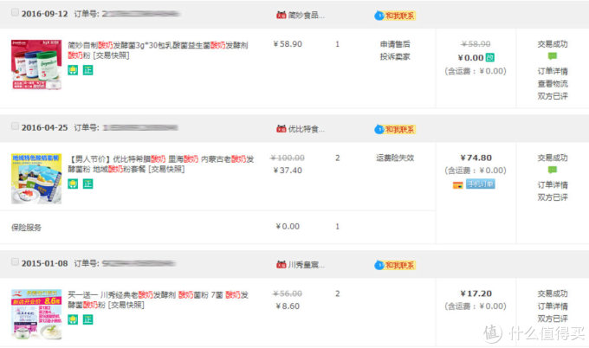Open 双方已评 for the 2015-01-08 order
Screen dimensions: 589x348
click(x=553, y=319)
